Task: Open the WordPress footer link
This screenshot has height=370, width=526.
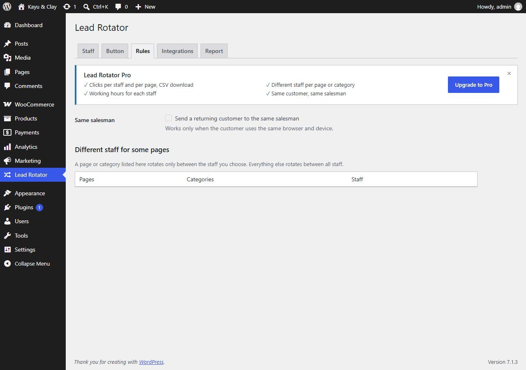Action: [151, 362]
